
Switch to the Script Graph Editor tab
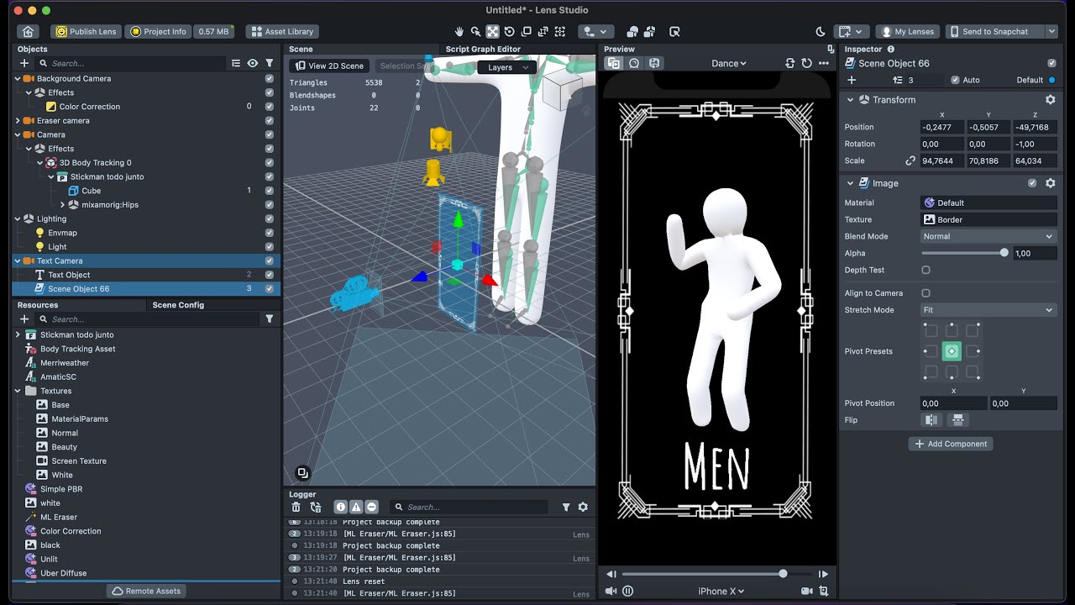click(x=483, y=49)
